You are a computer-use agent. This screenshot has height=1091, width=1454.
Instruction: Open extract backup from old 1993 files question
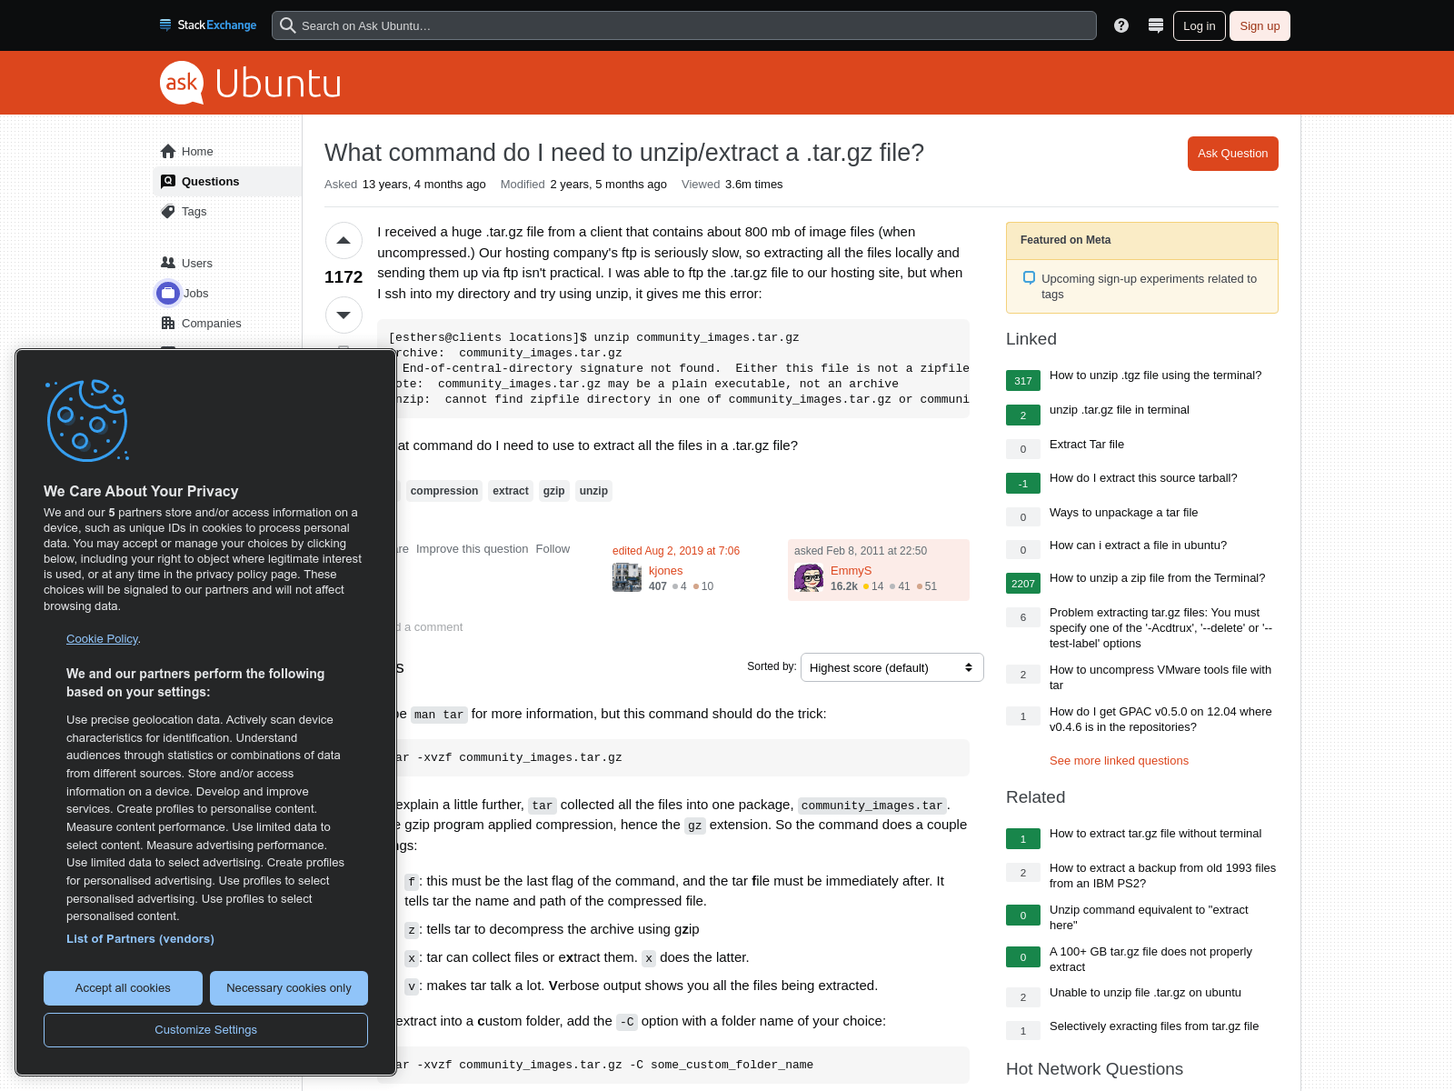click(1162, 876)
